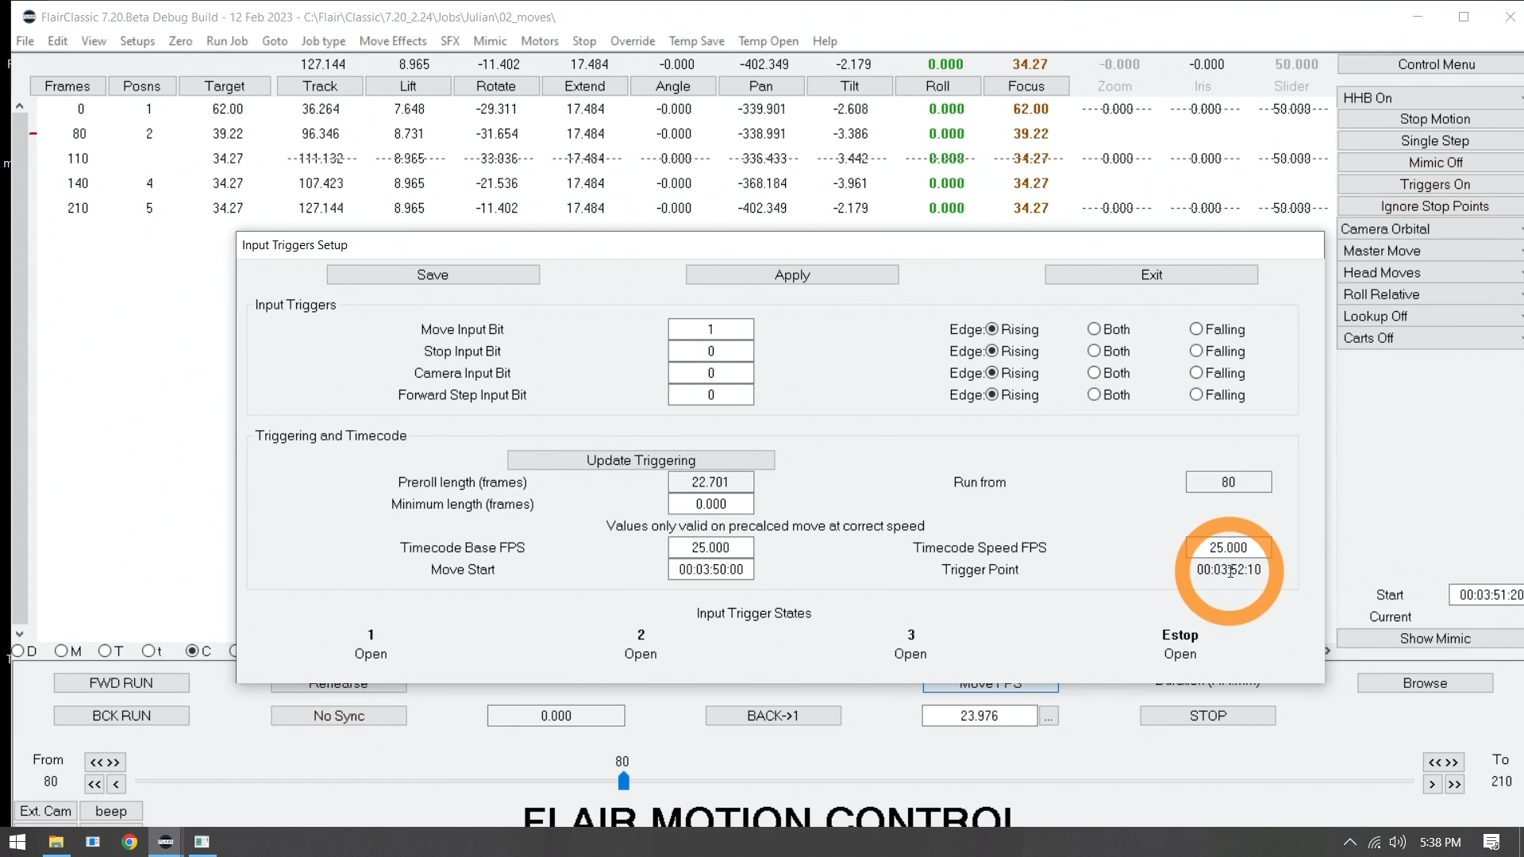Open the Windows notification center
Viewport: 1524px width, 857px height.
click(x=1491, y=842)
